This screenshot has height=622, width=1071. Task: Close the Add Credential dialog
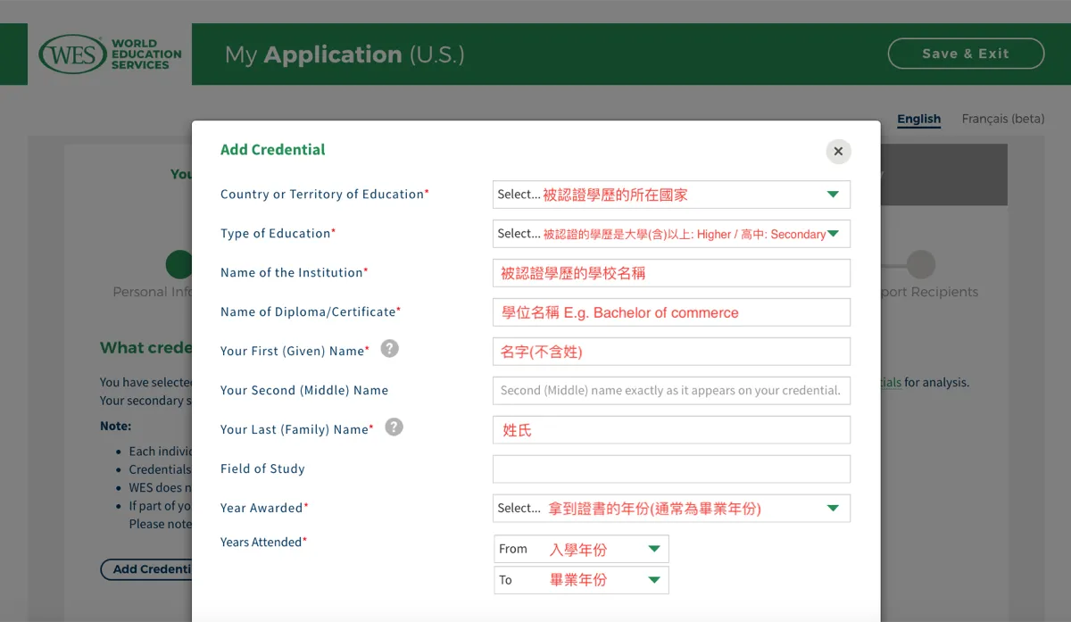pyautogui.click(x=838, y=152)
